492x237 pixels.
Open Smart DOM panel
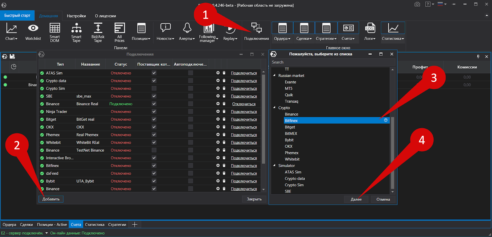pos(55,28)
